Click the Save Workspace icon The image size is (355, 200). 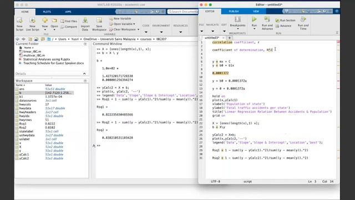[99, 21]
